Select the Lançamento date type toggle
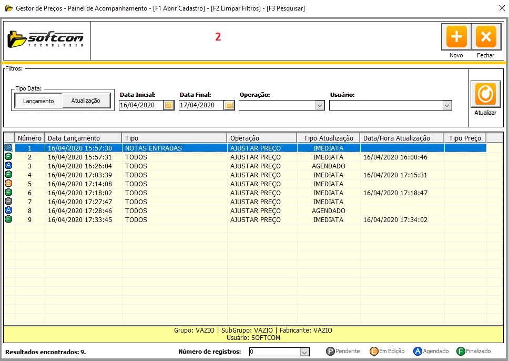 tap(38, 101)
